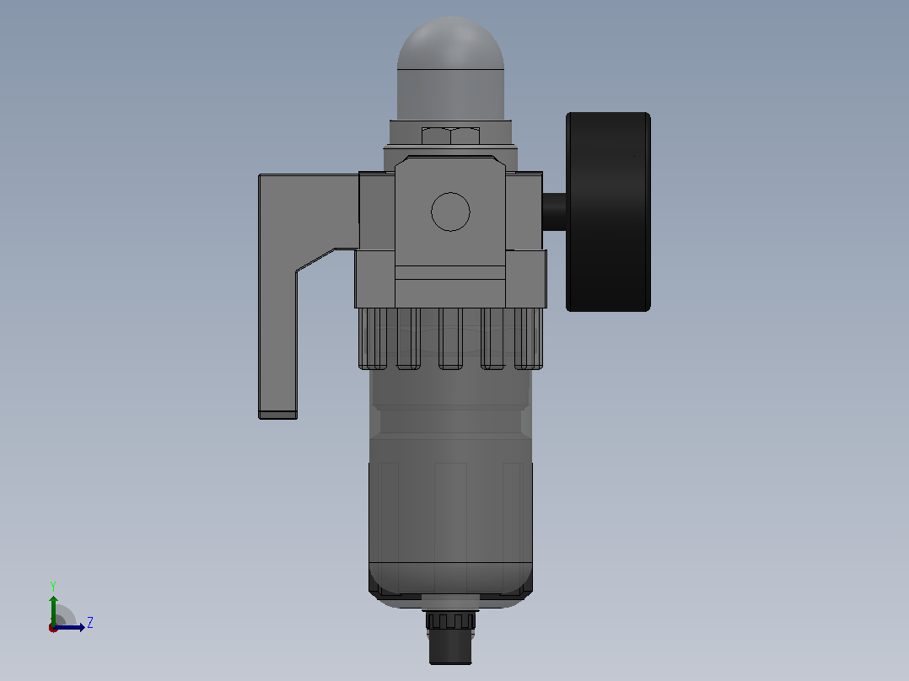The width and height of the screenshot is (909, 681).
Task: Click the green Y axis label
Action: click(x=53, y=586)
